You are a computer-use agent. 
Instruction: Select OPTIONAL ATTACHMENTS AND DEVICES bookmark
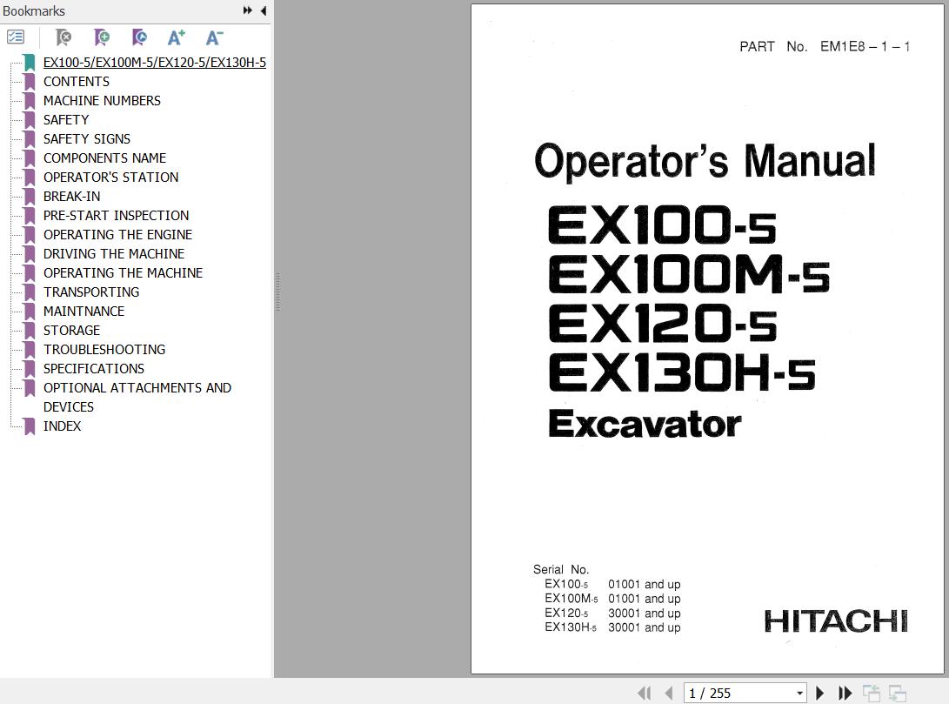[137, 397]
